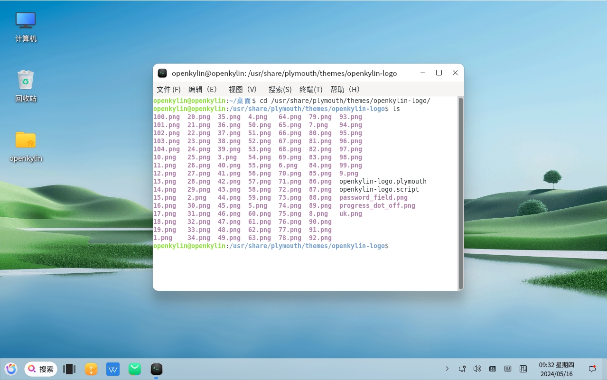The height and width of the screenshot is (380, 607).
Task: Open the control sliders tray icon
Action: [x=523, y=369]
